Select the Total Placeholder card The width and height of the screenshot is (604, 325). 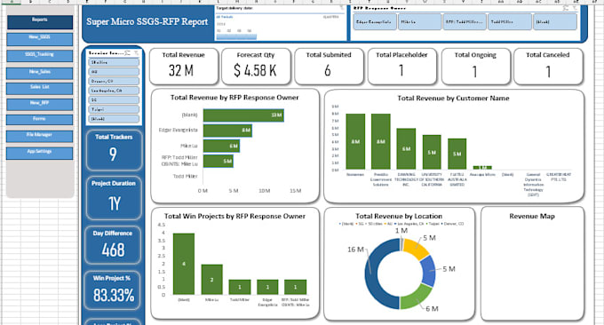click(x=401, y=67)
